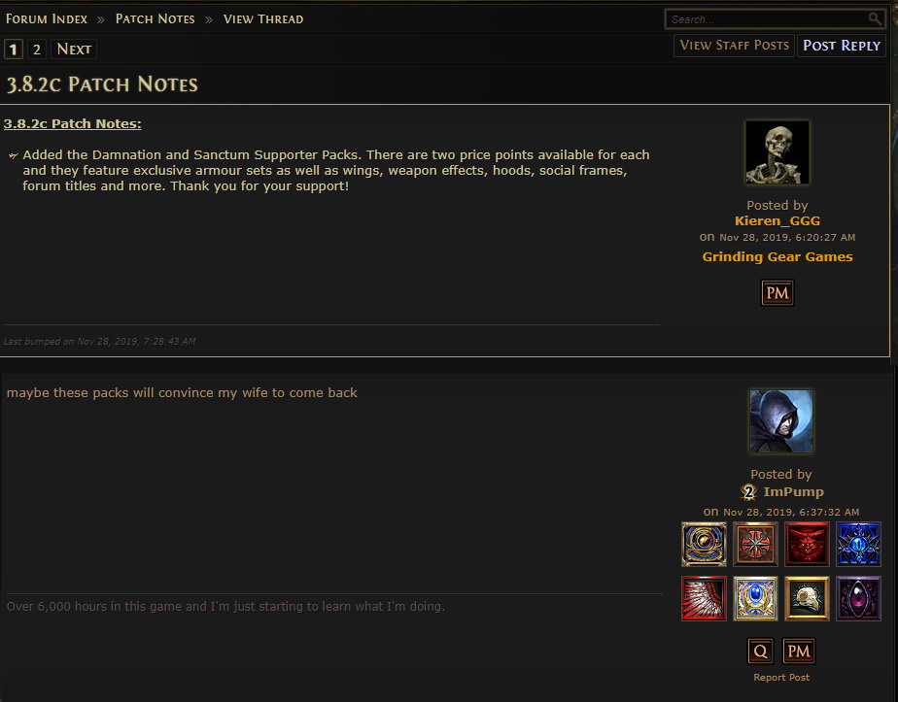Click the purple eye supporter badge
The image size is (898, 702).
858,598
